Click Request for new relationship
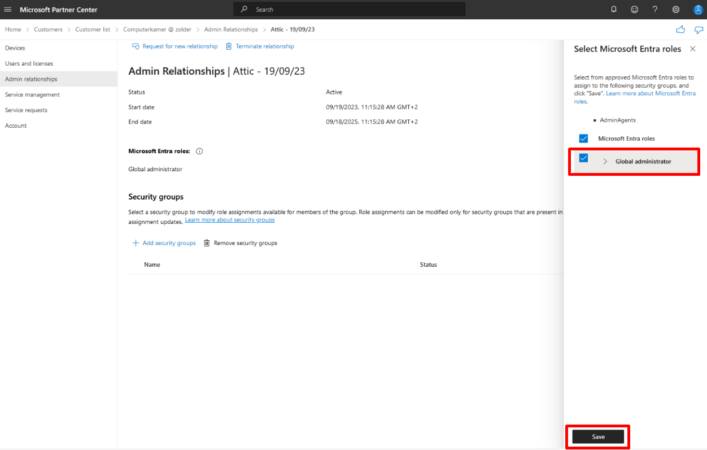The width and height of the screenshot is (707, 450). (x=180, y=46)
